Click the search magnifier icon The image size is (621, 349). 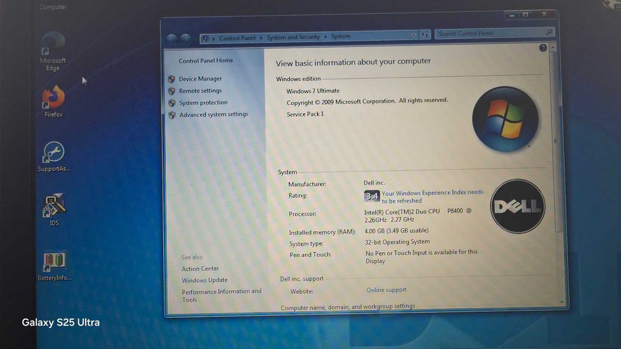[x=549, y=32]
